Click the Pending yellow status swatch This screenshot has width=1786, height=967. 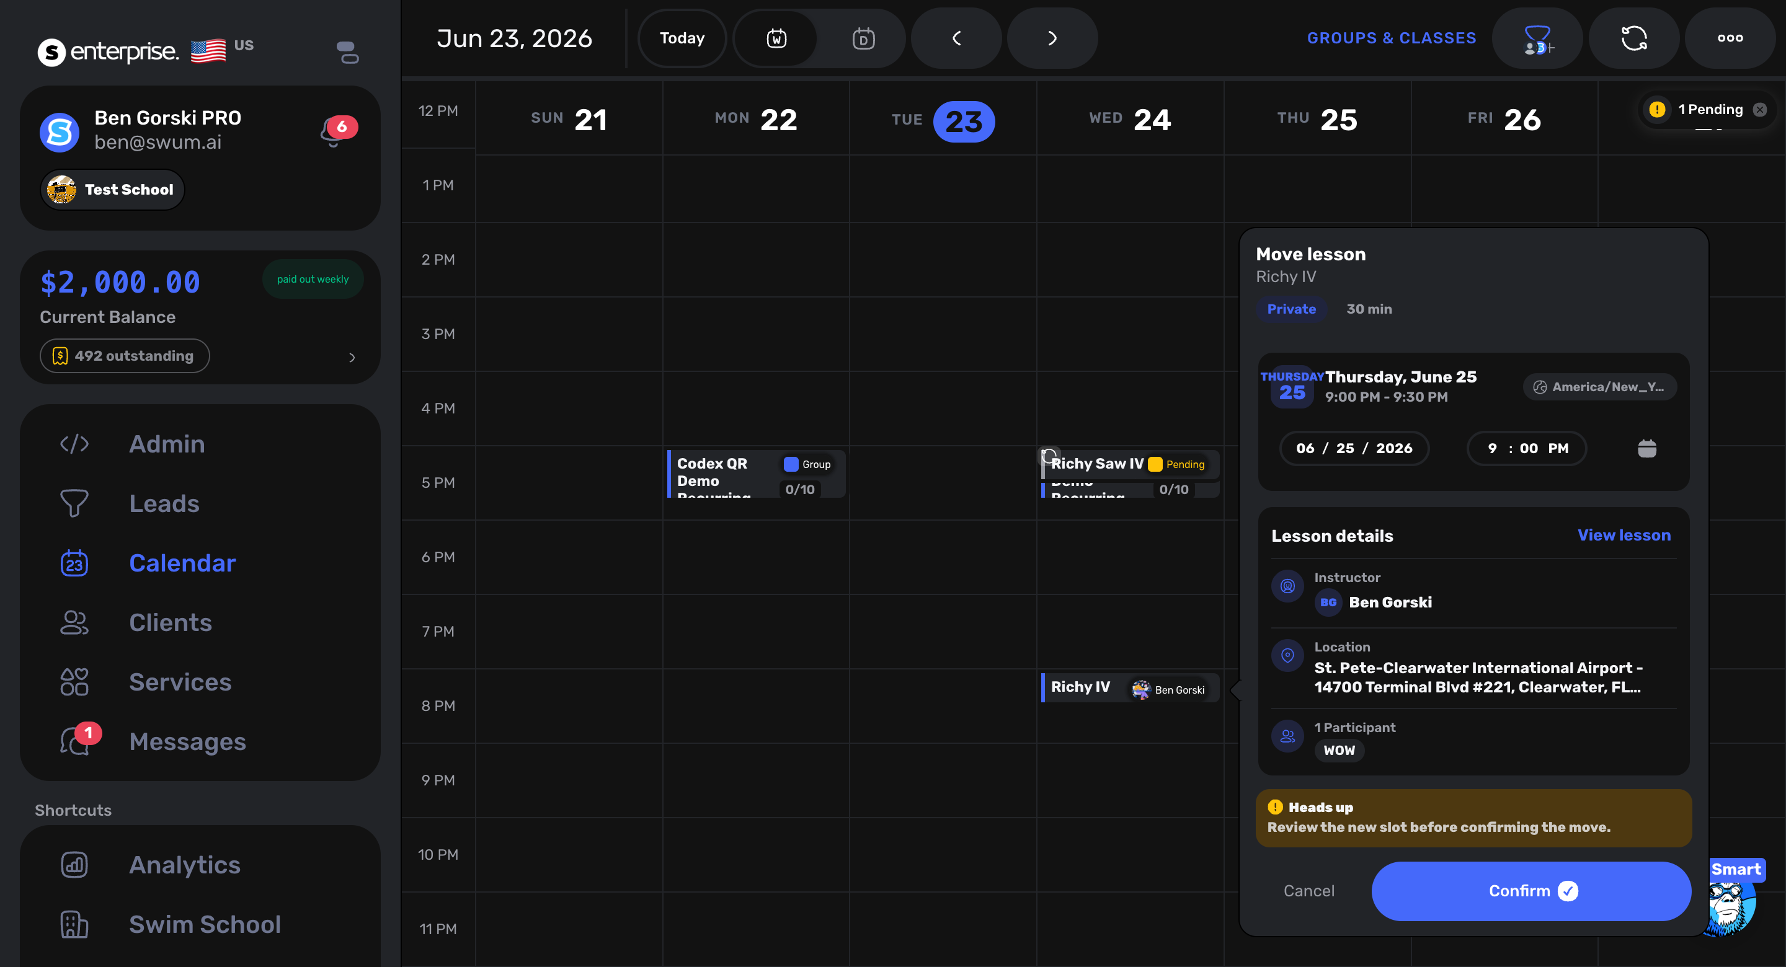click(1155, 464)
